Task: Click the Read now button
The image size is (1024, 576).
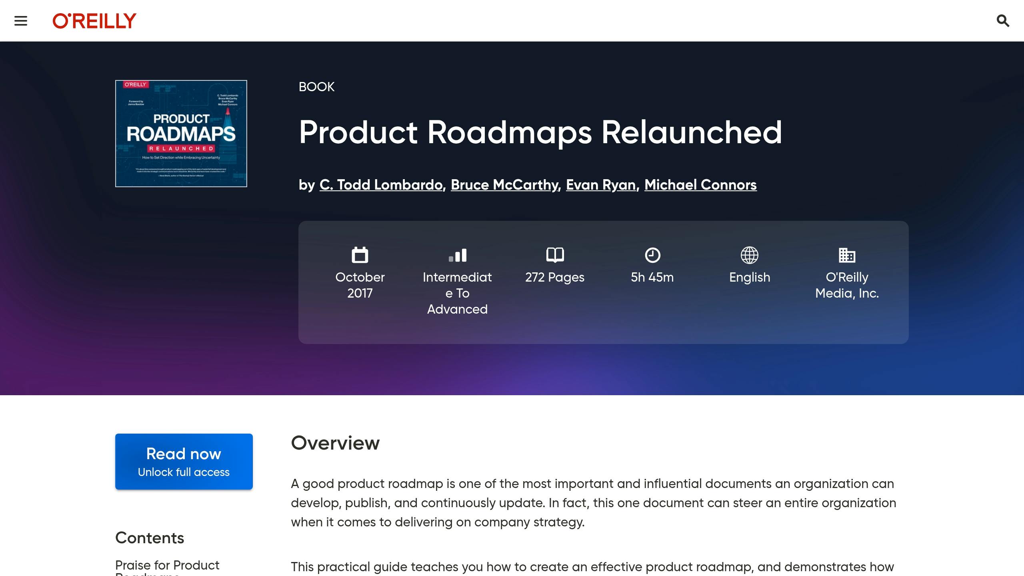Action: pos(184,462)
